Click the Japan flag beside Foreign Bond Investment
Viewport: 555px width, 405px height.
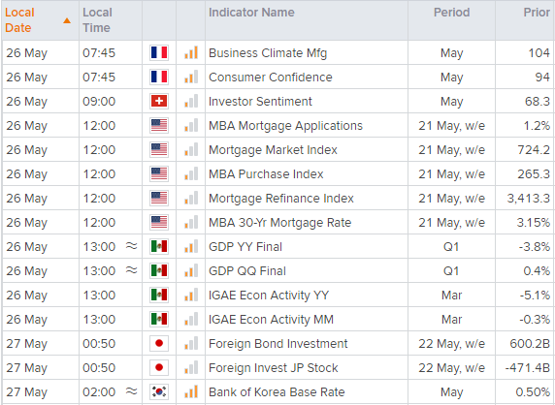tap(159, 343)
